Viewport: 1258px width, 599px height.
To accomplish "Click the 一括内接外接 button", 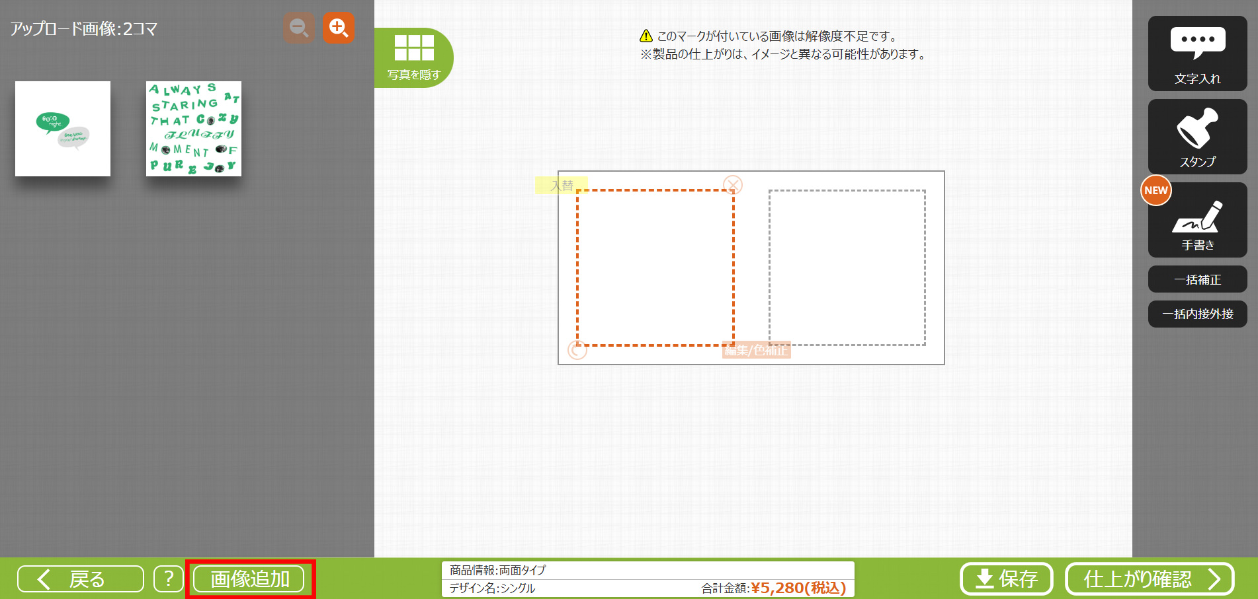I will click(x=1197, y=314).
